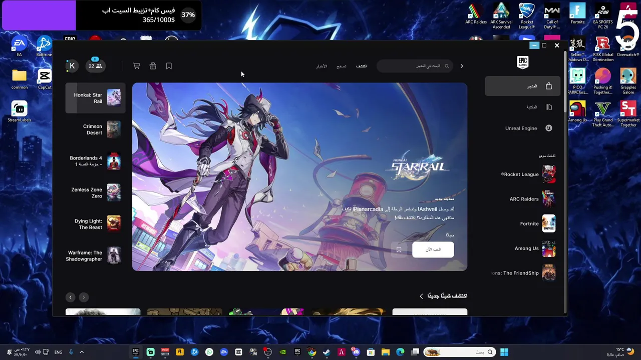Select Warframe: The Shadowgrapher carousel item
641x360 pixels.
(x=95, y=255)
